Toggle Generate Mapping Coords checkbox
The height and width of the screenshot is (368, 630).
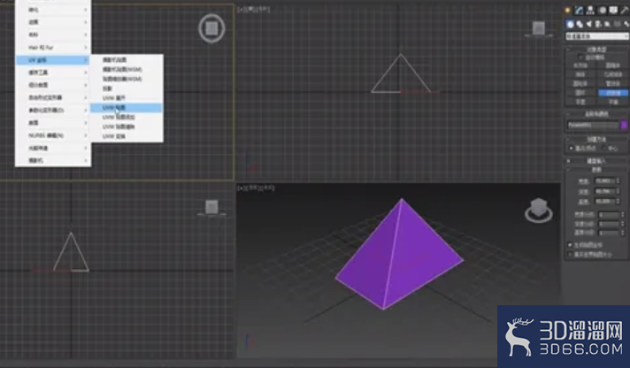click(x=570, y=245)
